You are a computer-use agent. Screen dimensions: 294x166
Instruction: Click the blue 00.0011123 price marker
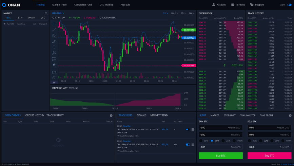[x=189, y=38]
